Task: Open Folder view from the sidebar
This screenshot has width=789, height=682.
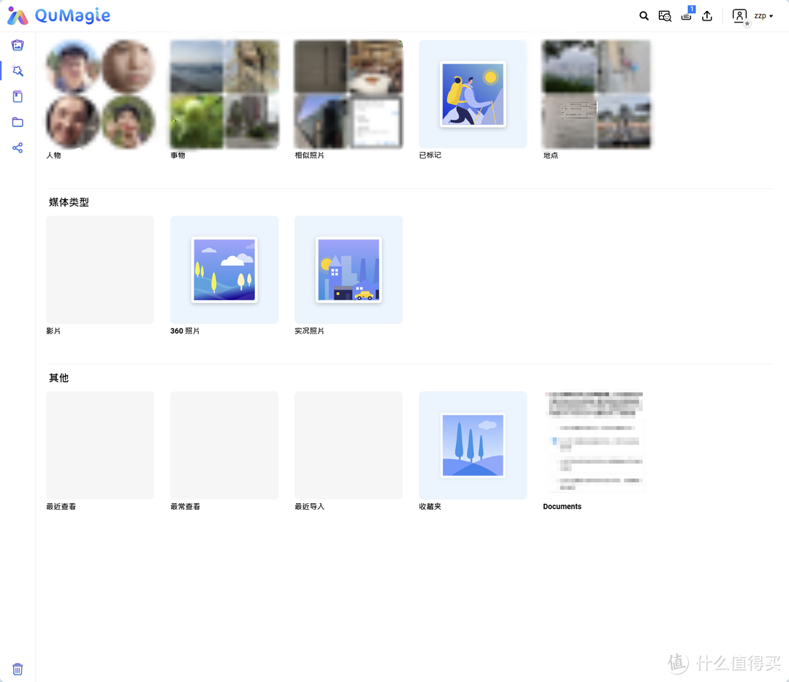Action: point(18,122)
